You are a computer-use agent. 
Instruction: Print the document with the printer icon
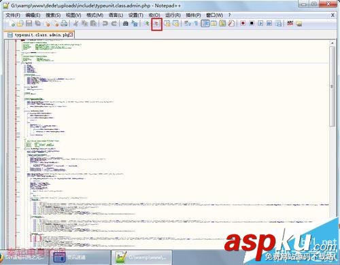click(x=65, y=23)
